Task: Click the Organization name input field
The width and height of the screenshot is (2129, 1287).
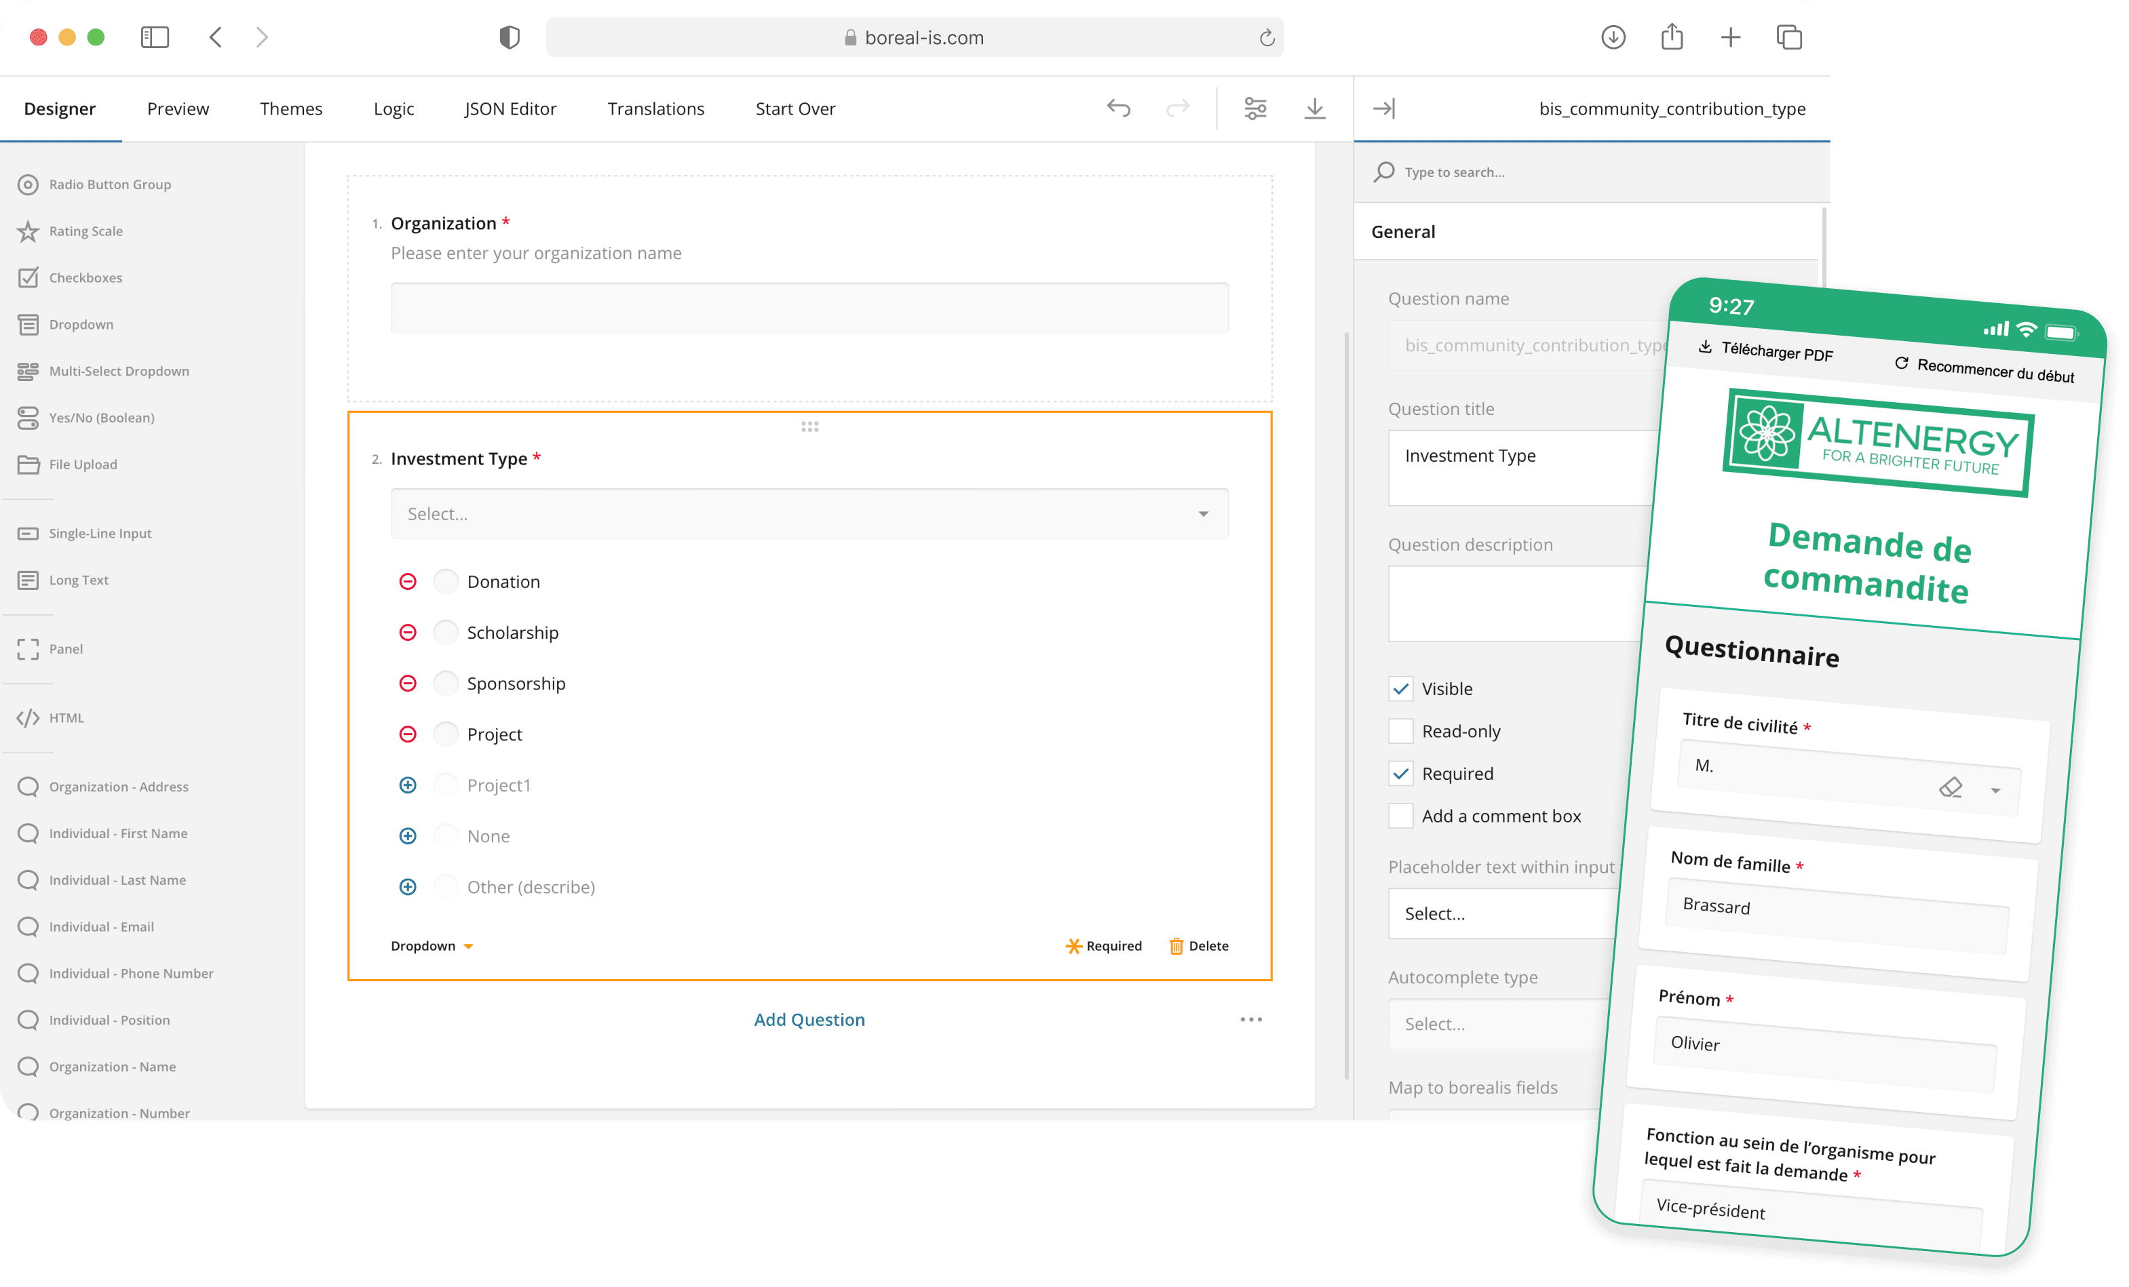Action: click(x=809, y=307)
